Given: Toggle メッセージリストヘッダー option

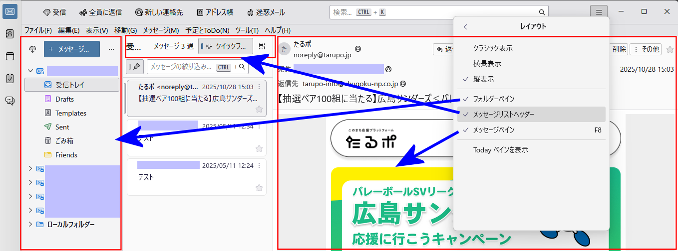Looking at the screenshot, I should (x=503, y=115).
